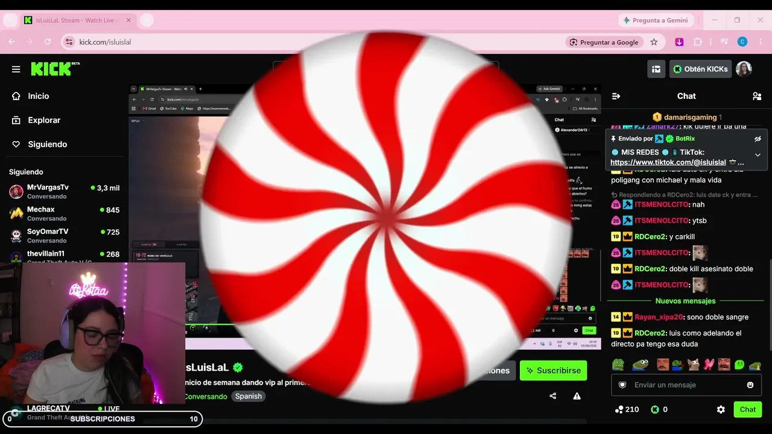Viewport: 772px width, 434px height.
Task: Share the stream via share icon
Action: click(553, 396)
